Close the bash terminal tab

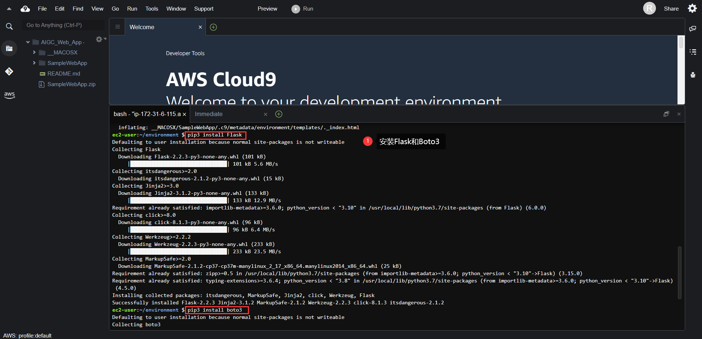click(x=185, y=114)
